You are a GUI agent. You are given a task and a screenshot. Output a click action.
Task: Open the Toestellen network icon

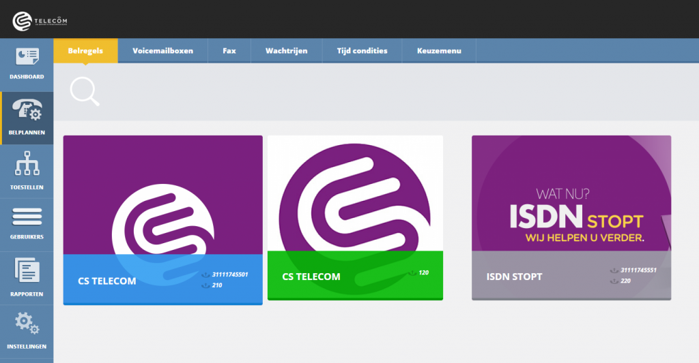coord(27,163)
